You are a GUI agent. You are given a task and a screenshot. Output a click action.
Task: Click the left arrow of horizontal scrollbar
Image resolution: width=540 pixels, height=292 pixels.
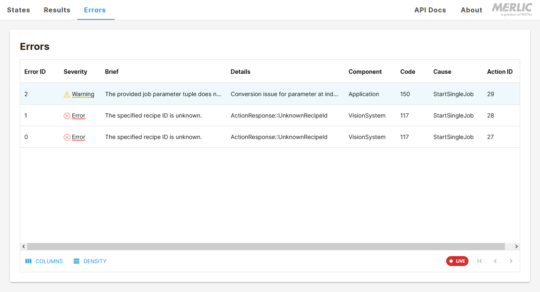click(24, 246)
